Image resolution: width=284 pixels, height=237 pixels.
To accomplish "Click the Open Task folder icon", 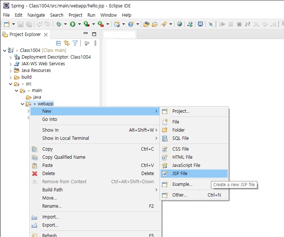I will 155,24.
